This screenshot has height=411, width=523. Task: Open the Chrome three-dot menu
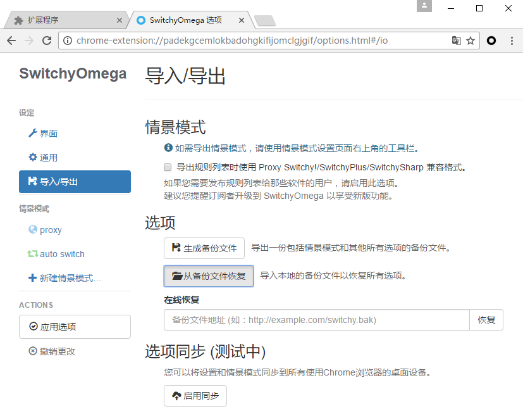pyautogui.click(x=512, y=41)
